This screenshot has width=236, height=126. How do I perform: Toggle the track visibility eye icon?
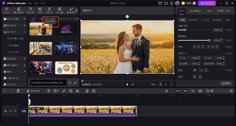[x=10, y=111]
